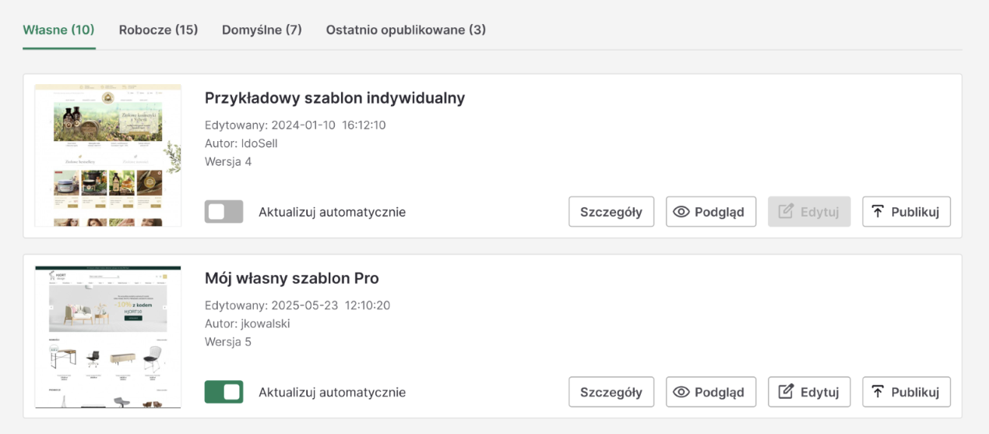Click upload arrow icon for Mój własny szablon Pro
This screenshot has width=989, height=434.
point(878,392)
